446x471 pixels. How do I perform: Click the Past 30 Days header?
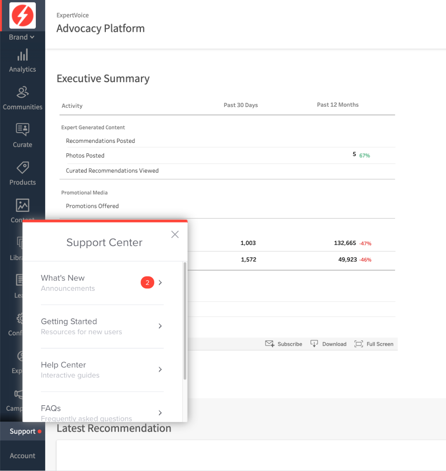(241, 105)
